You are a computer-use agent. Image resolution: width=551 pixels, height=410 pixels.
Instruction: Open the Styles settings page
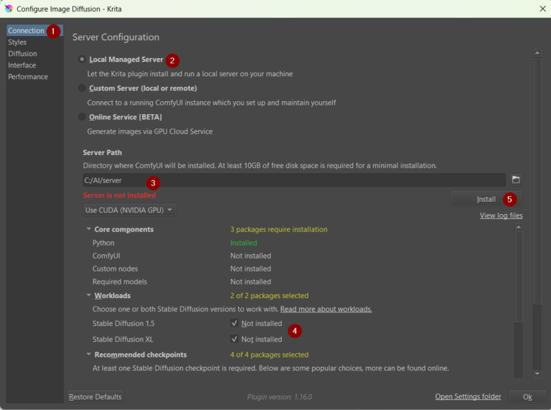click(17, 42)
